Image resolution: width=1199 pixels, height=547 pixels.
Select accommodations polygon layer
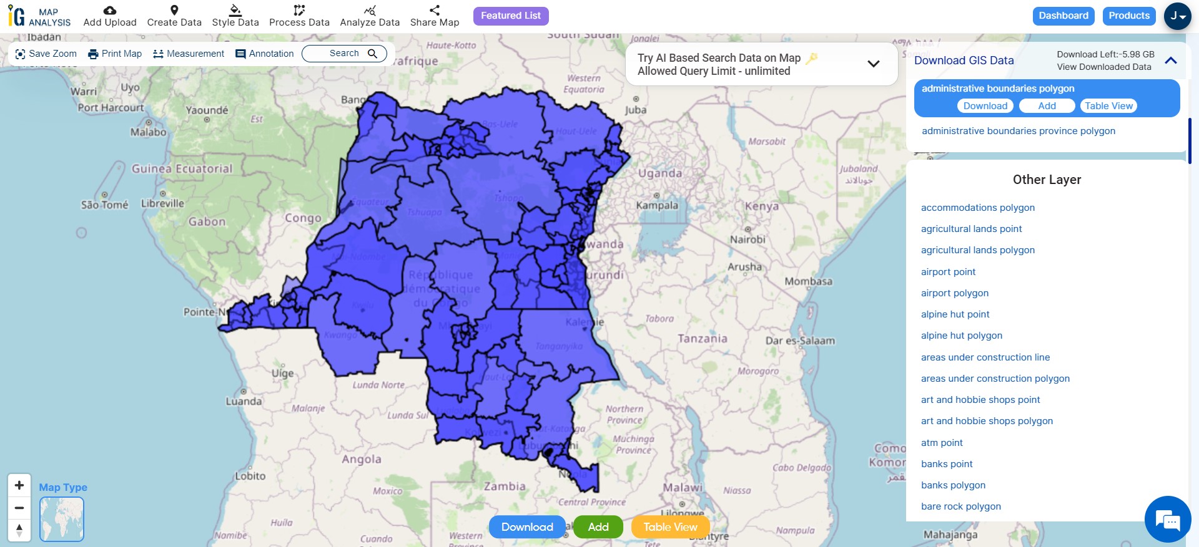(977, 208)
